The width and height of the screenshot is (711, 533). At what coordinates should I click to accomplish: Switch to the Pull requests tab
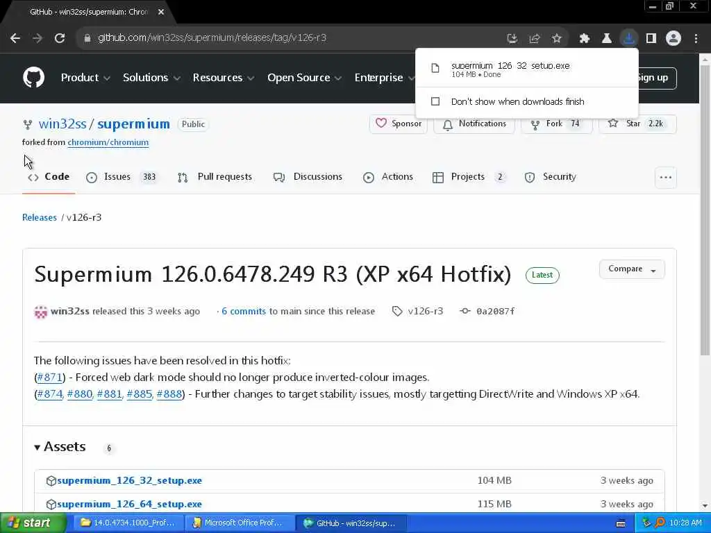(215, 177)
